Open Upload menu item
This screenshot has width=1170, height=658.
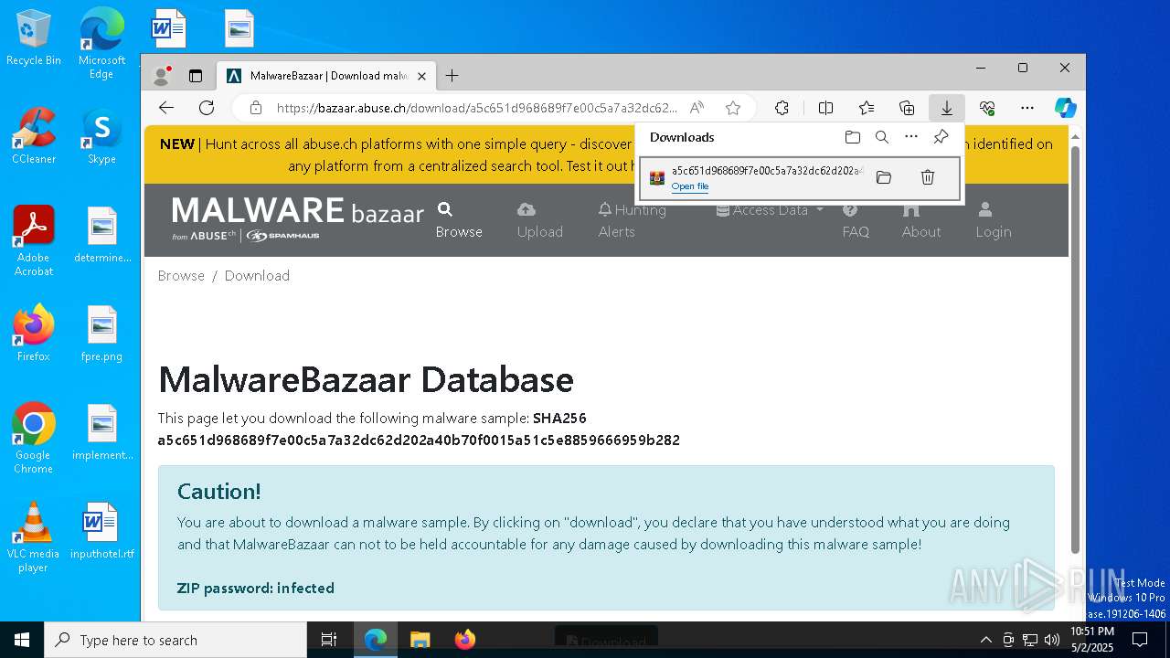coord(539,220)
